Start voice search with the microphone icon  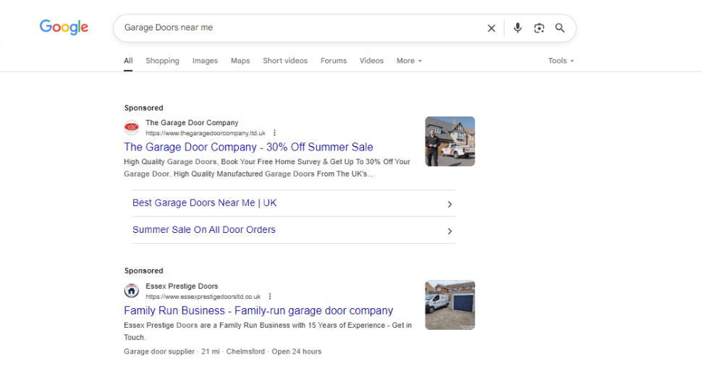pyautogui.click(x=517, y=27)
